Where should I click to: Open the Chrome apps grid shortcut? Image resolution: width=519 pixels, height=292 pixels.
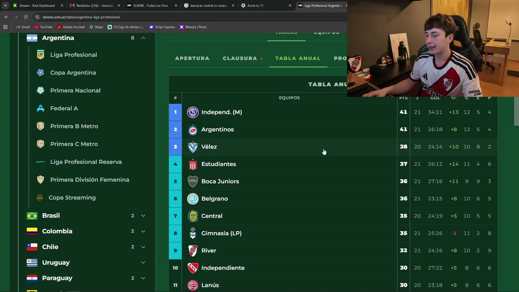(5, 27)
